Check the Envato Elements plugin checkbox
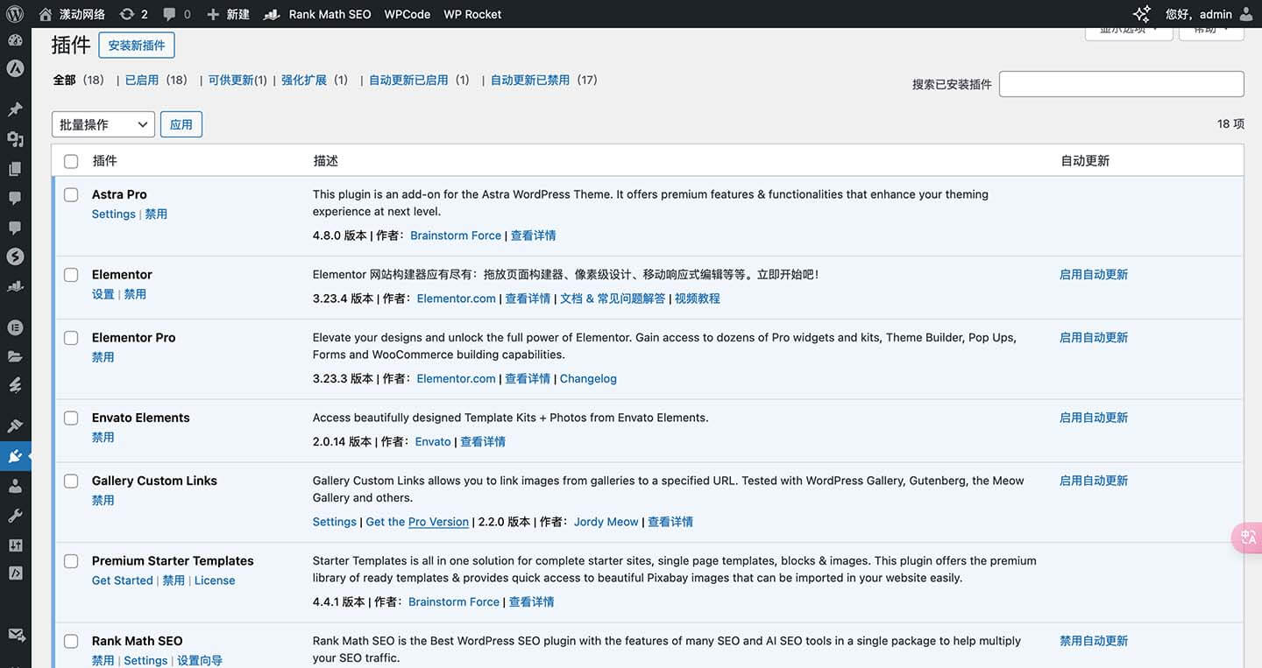This screenshot has height=668, width=1262. point(71,418)
